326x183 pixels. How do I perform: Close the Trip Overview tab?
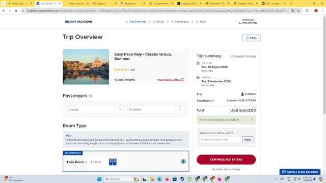(60, 4)
